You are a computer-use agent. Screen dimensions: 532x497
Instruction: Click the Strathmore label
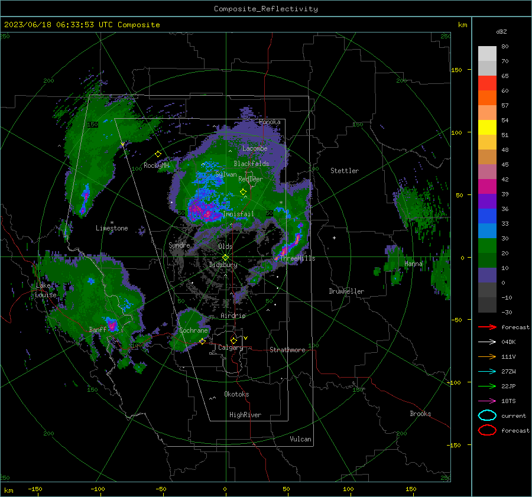(x=287, y=350)
